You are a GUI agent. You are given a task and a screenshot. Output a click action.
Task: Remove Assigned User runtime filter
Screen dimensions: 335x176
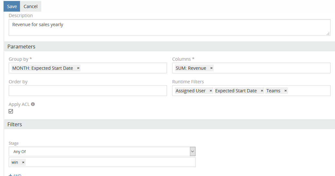point(211,91)
